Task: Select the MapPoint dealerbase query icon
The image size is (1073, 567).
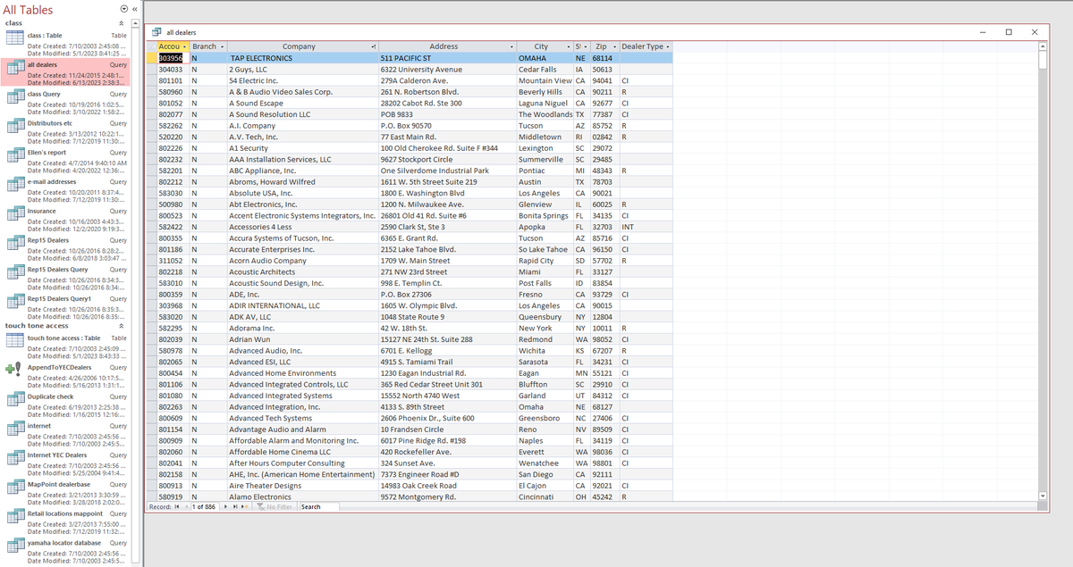Action: [14, 488]
